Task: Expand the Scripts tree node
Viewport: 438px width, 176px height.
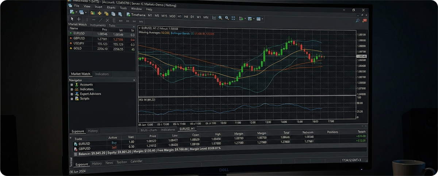Action: [72, 98]
